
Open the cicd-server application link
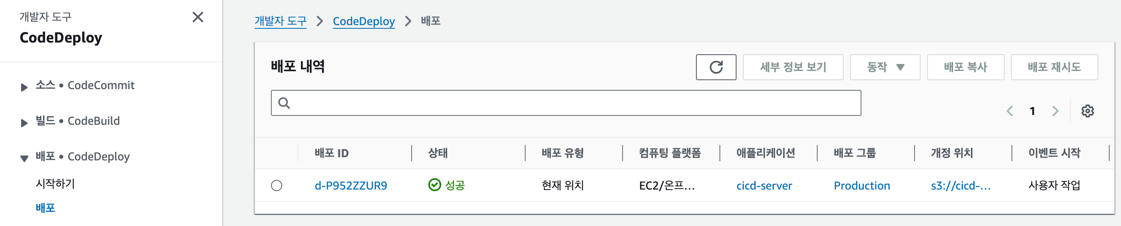point(764,185)
